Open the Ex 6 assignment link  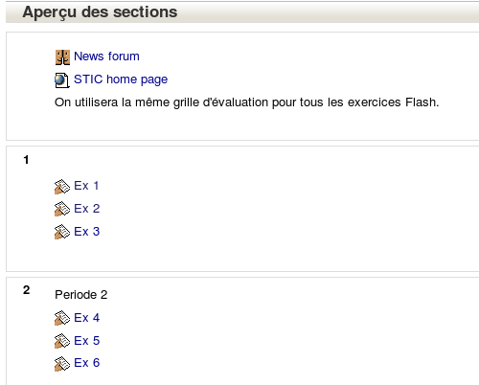(x=87, y=363)
